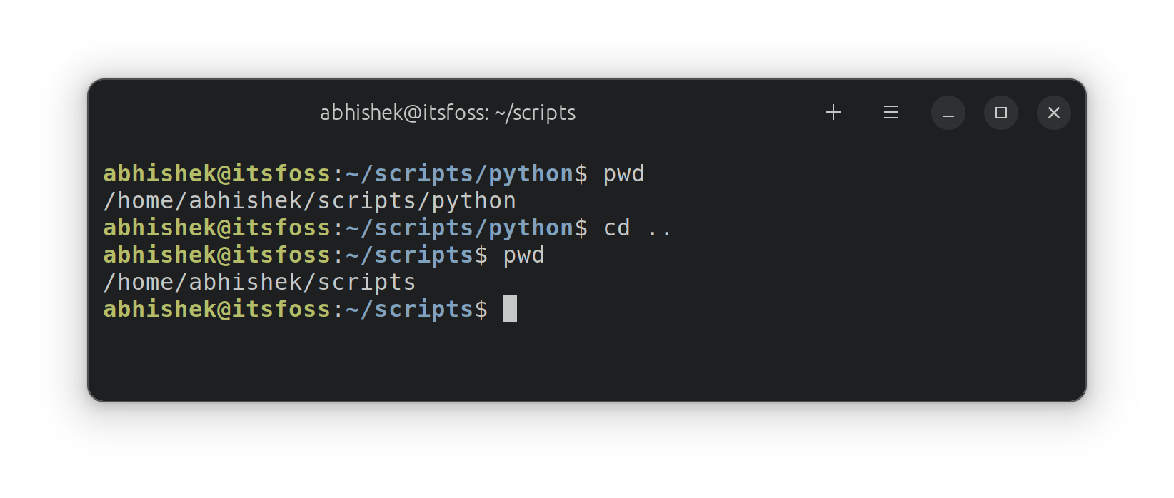Click the username abhishek@itsfoss in the prompt
Screen dimensions: 1174x498
214,173
